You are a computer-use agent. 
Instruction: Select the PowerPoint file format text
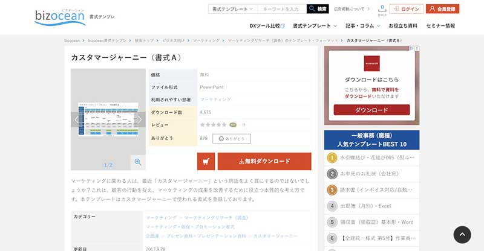[212, 87]
